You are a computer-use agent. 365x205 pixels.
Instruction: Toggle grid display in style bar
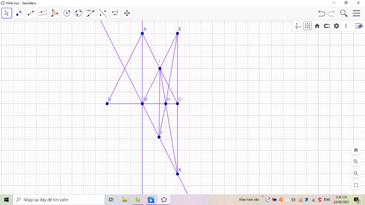(308, 26)
